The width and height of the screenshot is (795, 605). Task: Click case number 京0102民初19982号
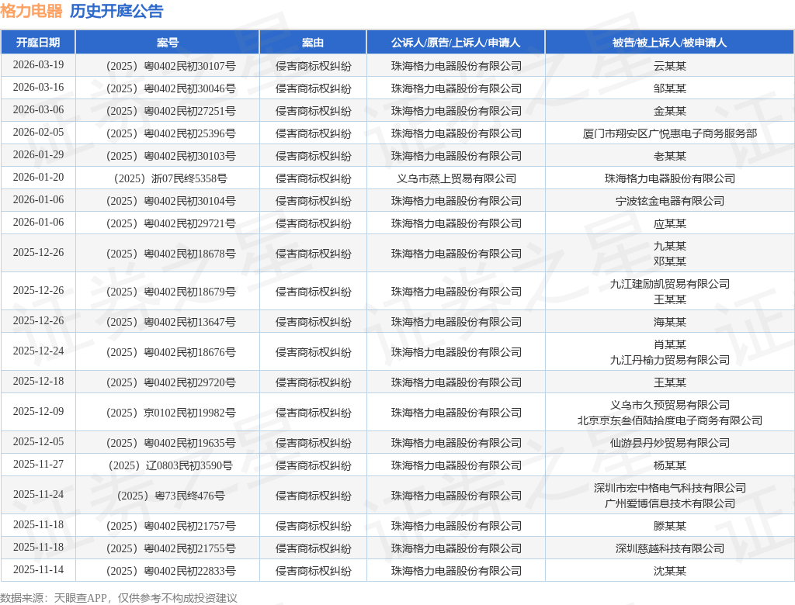(171, 413)
